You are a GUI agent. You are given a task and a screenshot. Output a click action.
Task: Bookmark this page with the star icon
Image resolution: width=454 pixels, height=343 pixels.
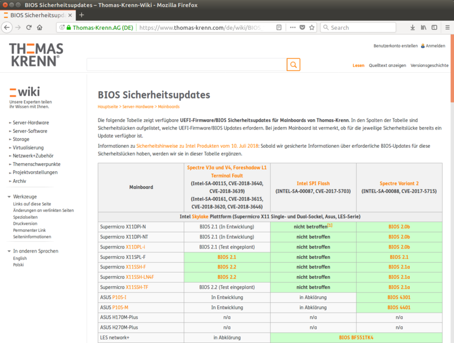311,27
